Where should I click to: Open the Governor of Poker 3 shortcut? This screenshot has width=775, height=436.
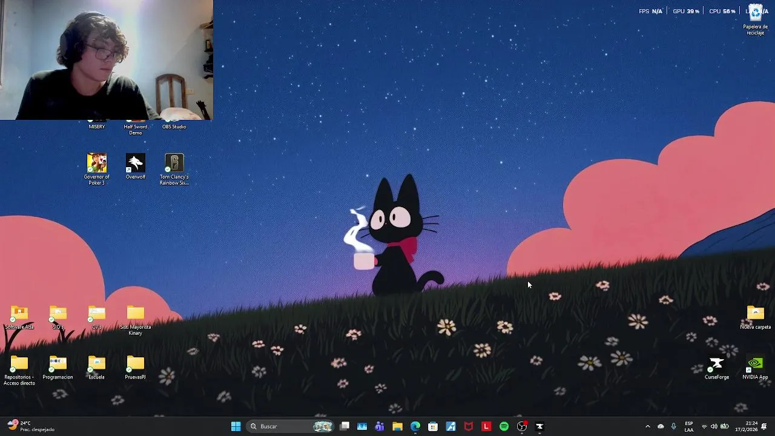[97, 169]
